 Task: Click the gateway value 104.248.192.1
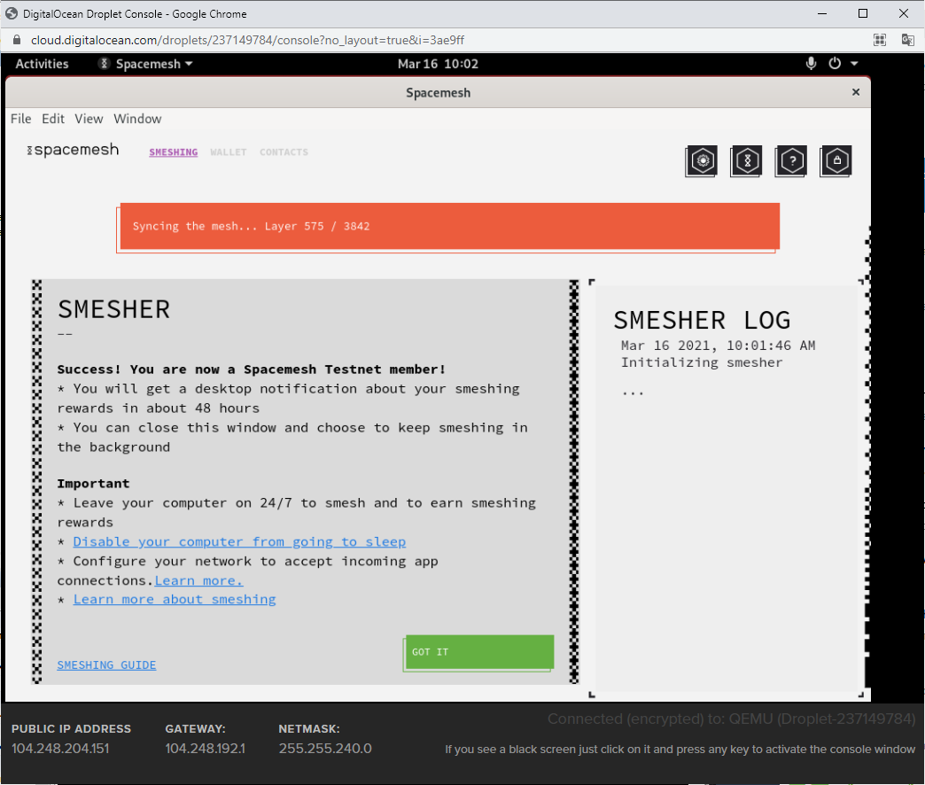pos(206,749)
